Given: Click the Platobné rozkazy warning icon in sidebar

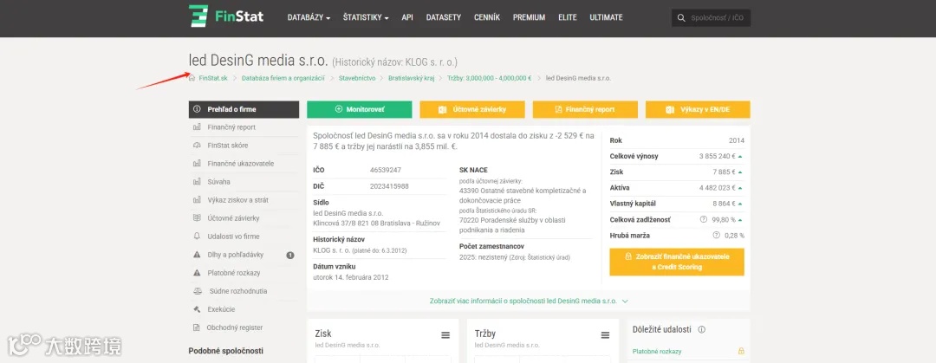Looking at the screenshot, I should [x=197, y=273].
